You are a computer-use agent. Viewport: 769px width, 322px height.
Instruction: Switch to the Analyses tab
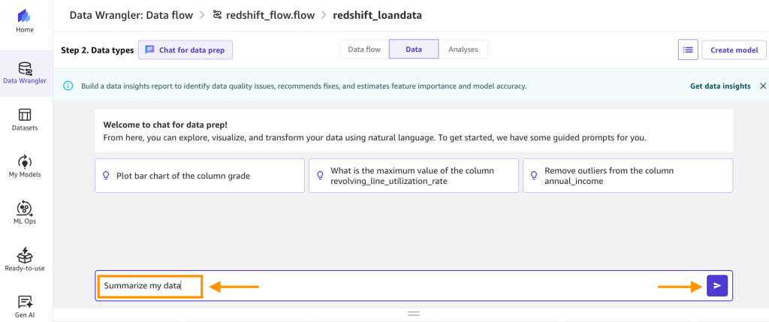[x=463, y=49]
